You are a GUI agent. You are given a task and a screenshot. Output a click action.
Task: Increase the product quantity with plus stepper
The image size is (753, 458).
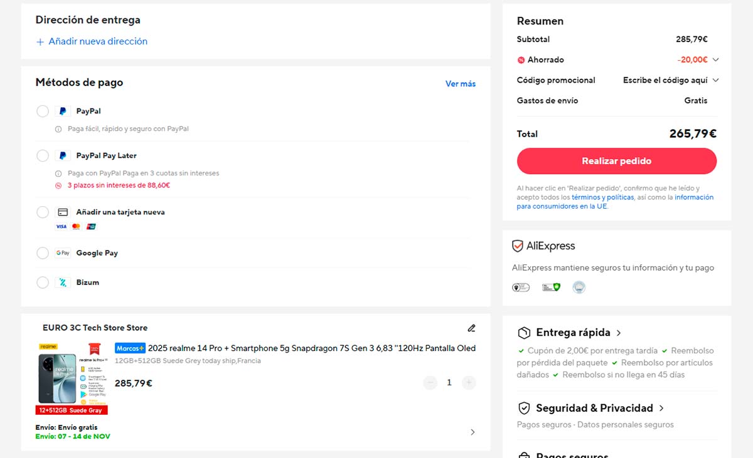coord(468,382)
